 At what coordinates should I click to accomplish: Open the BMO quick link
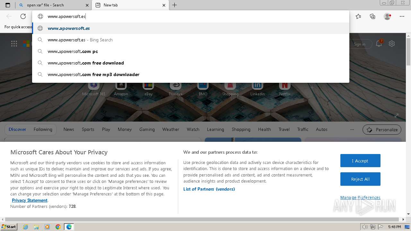(203, 89)
